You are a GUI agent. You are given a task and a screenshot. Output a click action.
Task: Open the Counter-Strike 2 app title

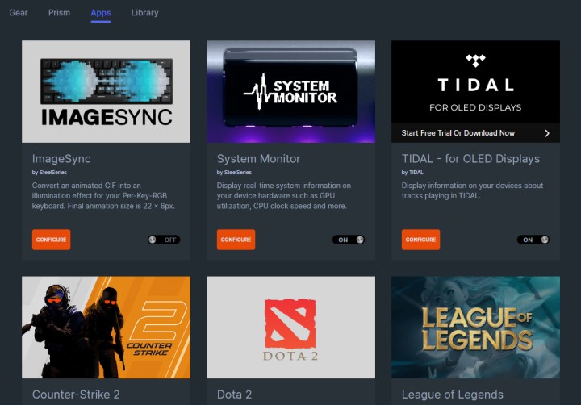76,395
